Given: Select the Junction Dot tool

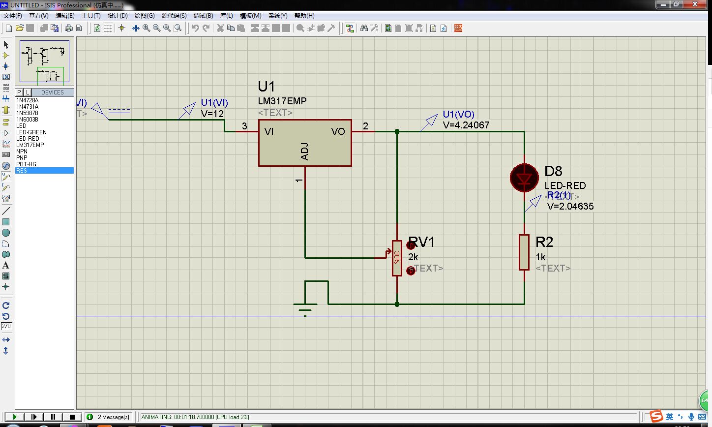Looking at the screenshot, I should 6,66.
